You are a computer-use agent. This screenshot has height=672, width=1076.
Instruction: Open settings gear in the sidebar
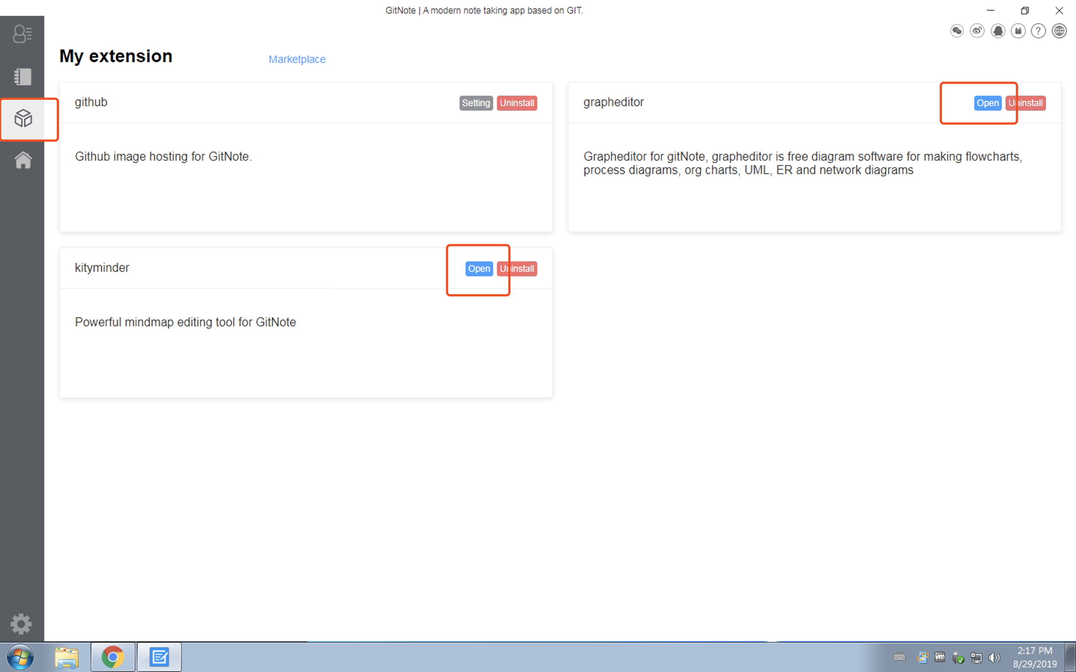pos(21,624)
